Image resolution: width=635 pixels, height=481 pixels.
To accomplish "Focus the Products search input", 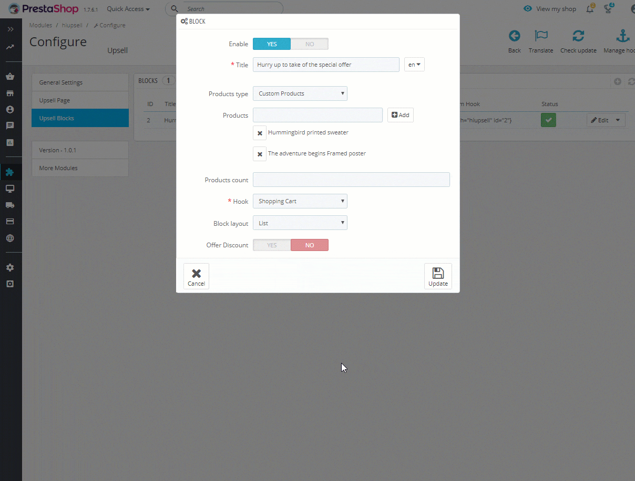I will point(318,115).
